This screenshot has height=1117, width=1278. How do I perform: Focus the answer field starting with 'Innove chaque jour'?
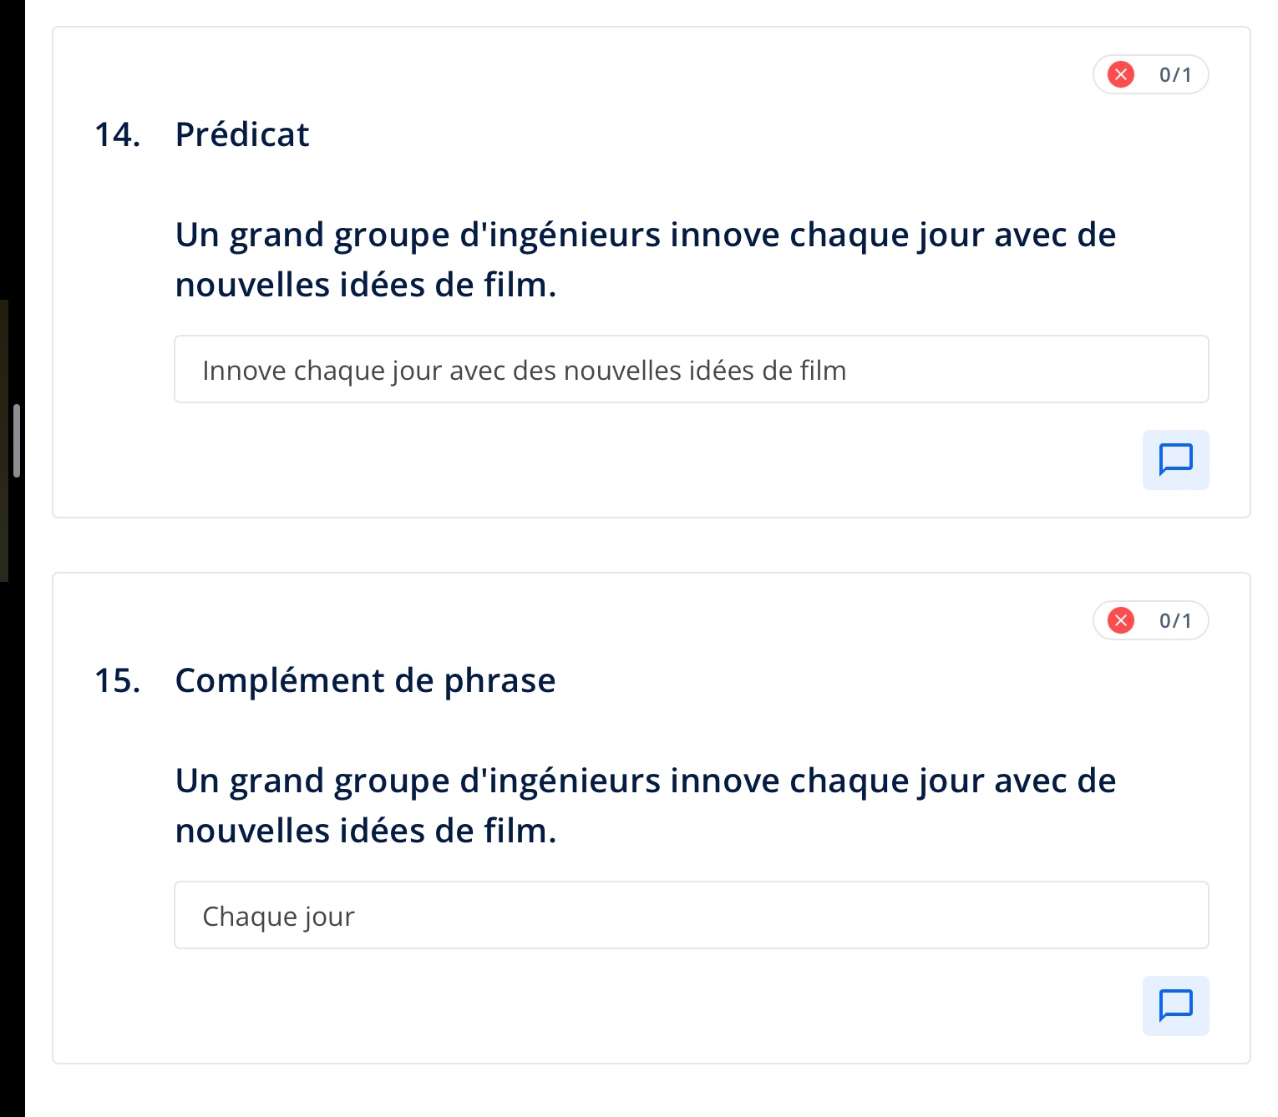pyautogui.click(x=691, y=370)
